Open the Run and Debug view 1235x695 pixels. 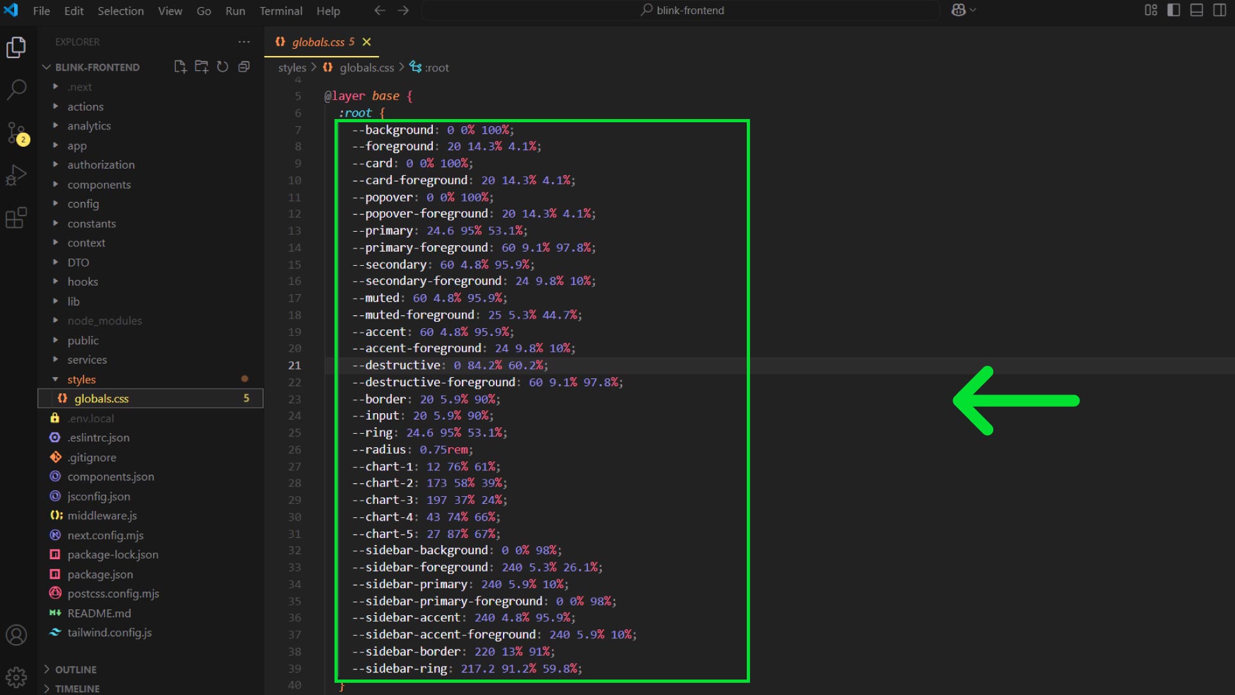click(16, 175)
